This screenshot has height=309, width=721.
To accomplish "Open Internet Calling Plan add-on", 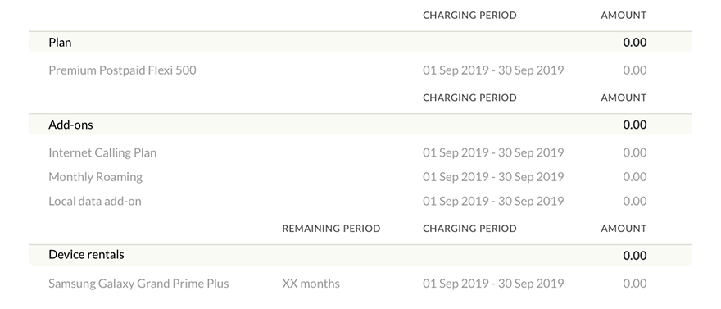I will 102,152.
